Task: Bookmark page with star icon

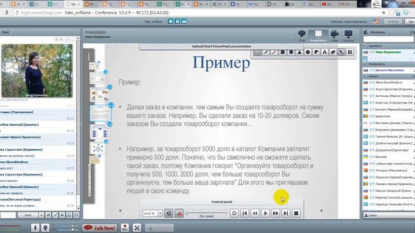Action: tap(383, 12)
